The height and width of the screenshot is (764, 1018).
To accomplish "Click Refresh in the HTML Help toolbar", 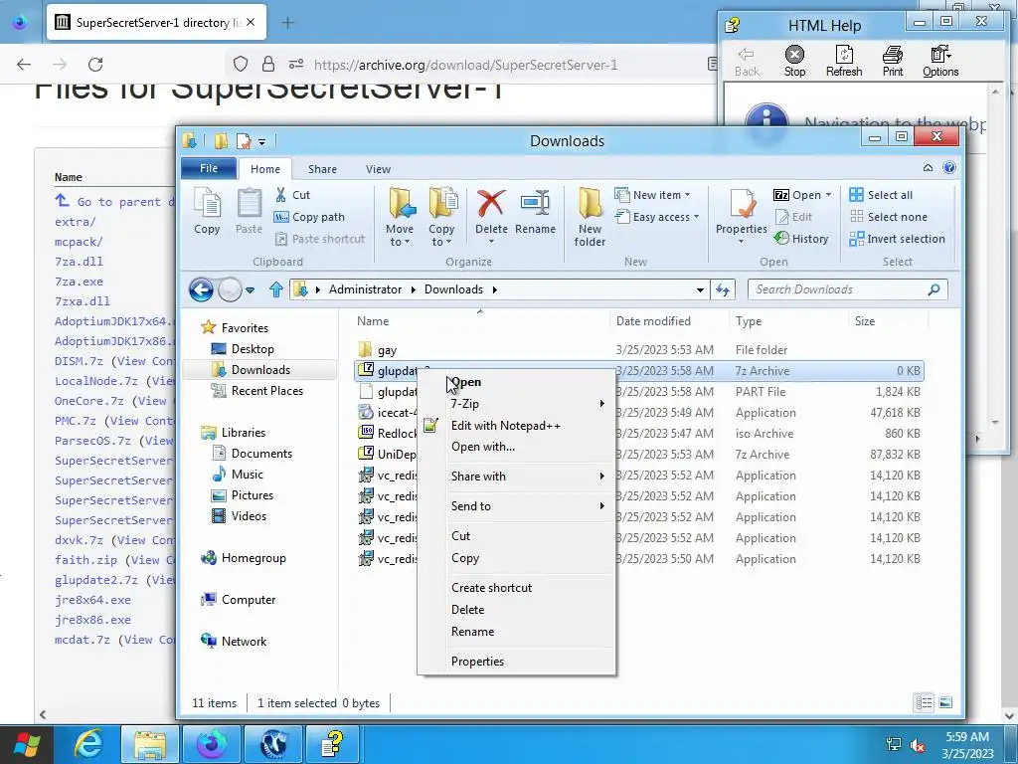I will click(844, 62).
